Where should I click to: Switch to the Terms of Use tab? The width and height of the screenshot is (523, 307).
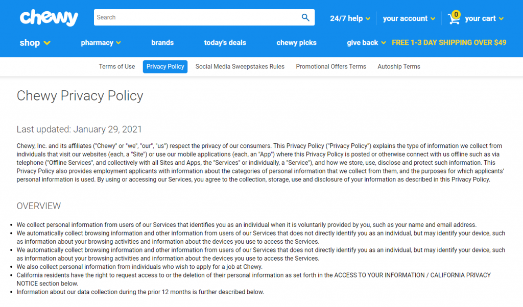[117, 67]
